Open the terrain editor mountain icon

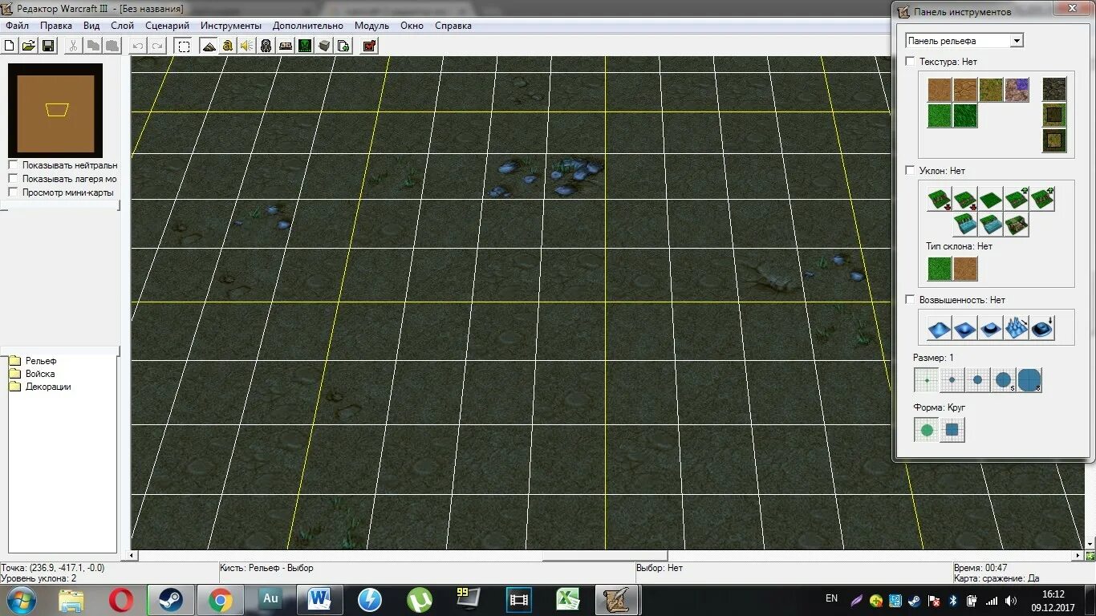click(x=209, y=46)
